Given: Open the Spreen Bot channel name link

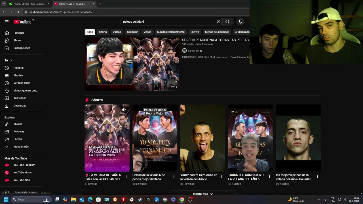Looking at the screenshot, I should pyautogui.click(x=194, y=51).
